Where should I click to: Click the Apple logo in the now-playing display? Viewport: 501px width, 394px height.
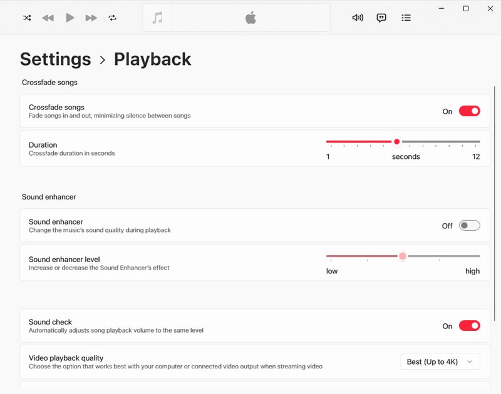pyautogui.click(x=250, y=18)
